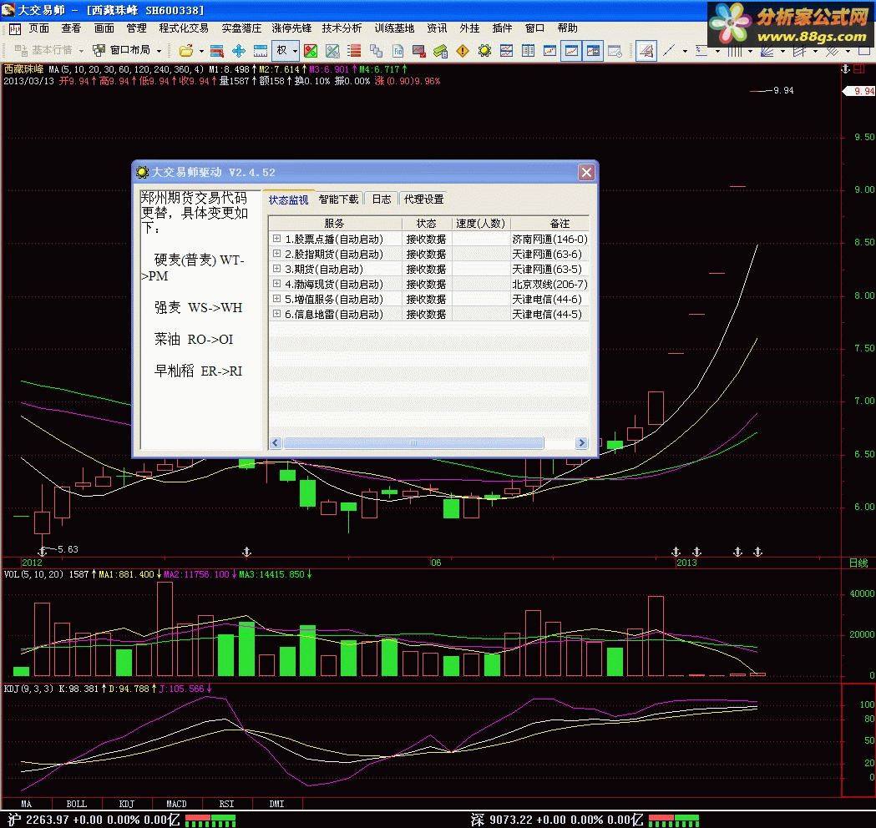Click the vertical parallel lines tool icon
Screen dimensions: 876x828
tap(734, 51)
